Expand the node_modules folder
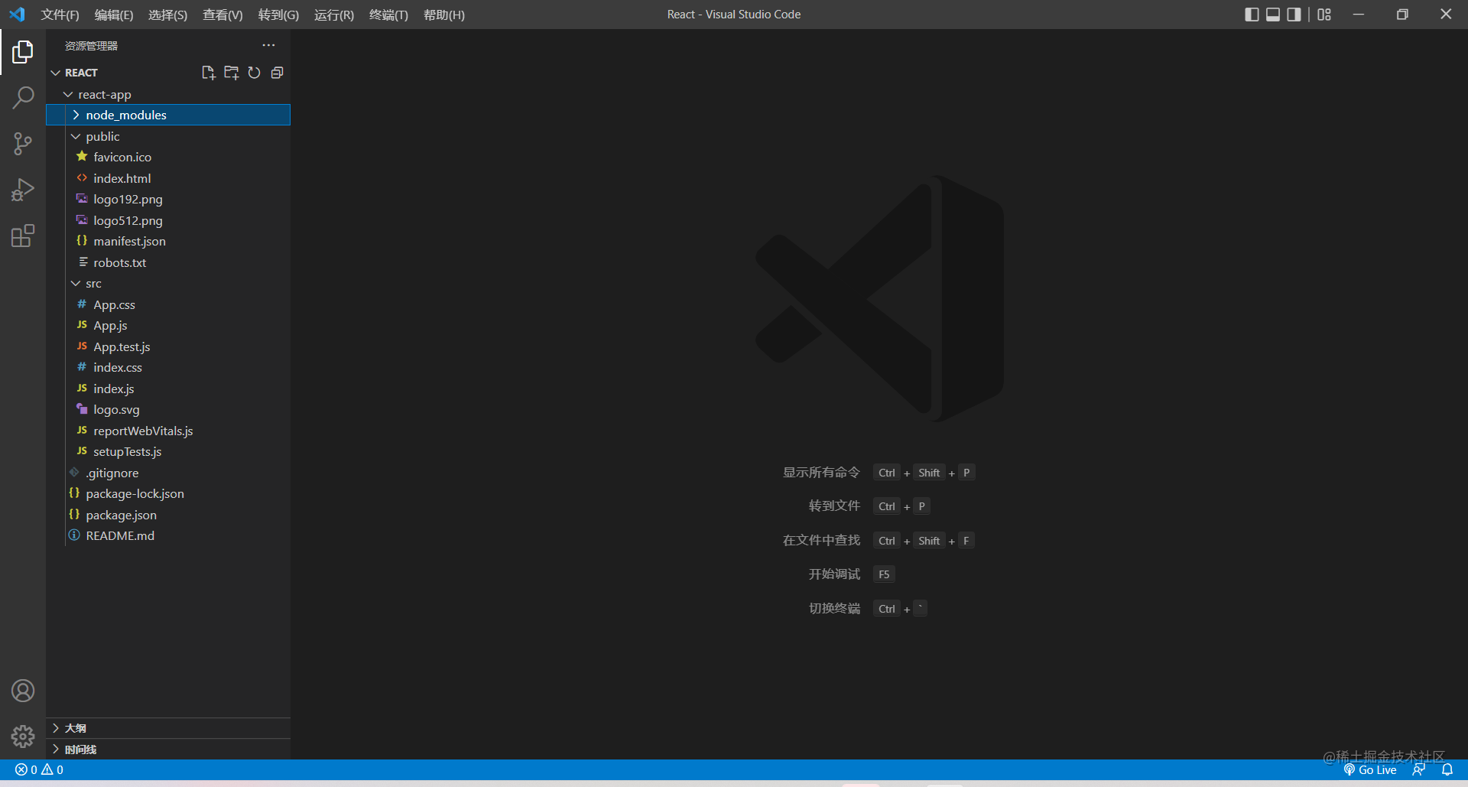Viewport: 1468px width, 787px height. (168, 115)
